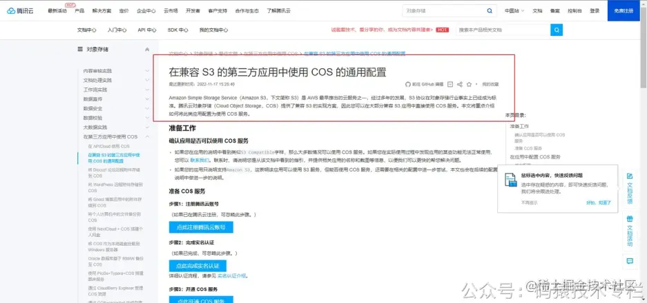Click the 点此完成实名认证 button
Screen dimensions: 647x303
(197, 266)
